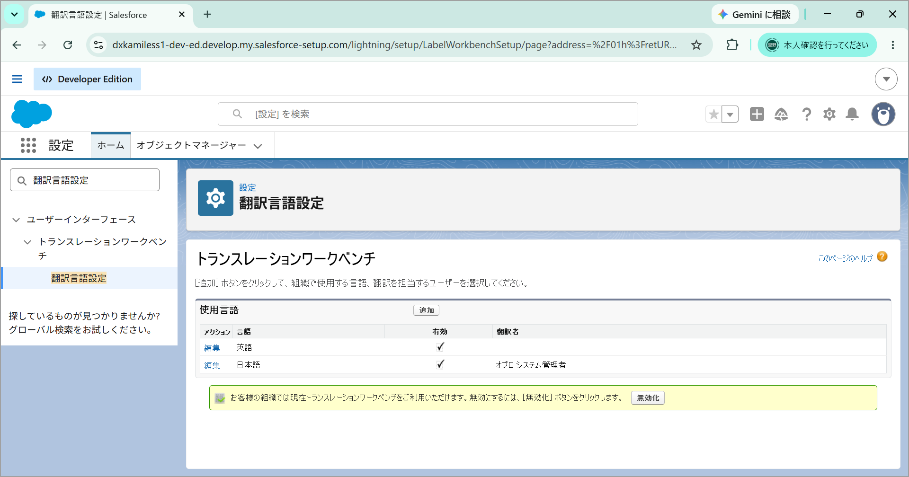909x477 pixels.
Task: Click the 日本語 language cell
Action: click(x=249, y=365)
